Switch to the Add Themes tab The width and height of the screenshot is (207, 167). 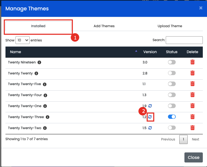104,26
